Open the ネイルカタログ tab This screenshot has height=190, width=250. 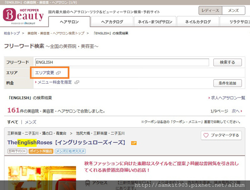tap(198, 22)
